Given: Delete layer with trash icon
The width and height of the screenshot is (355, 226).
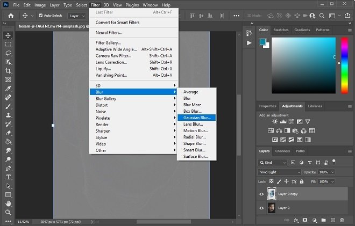Looking at the screenshot, I should (342, 220).
